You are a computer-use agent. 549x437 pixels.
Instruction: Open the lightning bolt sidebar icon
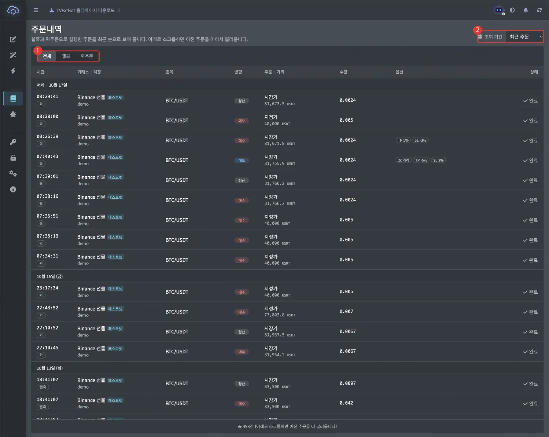13,71
